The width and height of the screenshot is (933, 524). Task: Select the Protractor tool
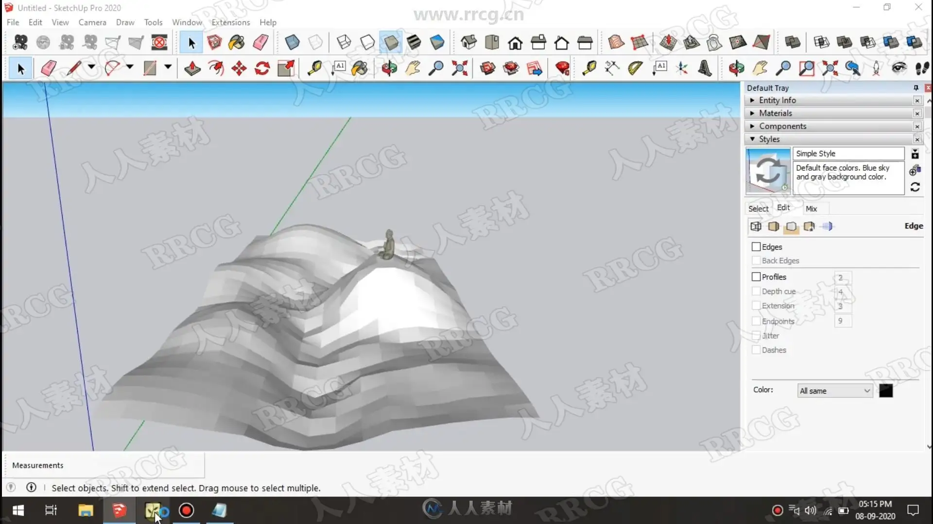[635, 68]
